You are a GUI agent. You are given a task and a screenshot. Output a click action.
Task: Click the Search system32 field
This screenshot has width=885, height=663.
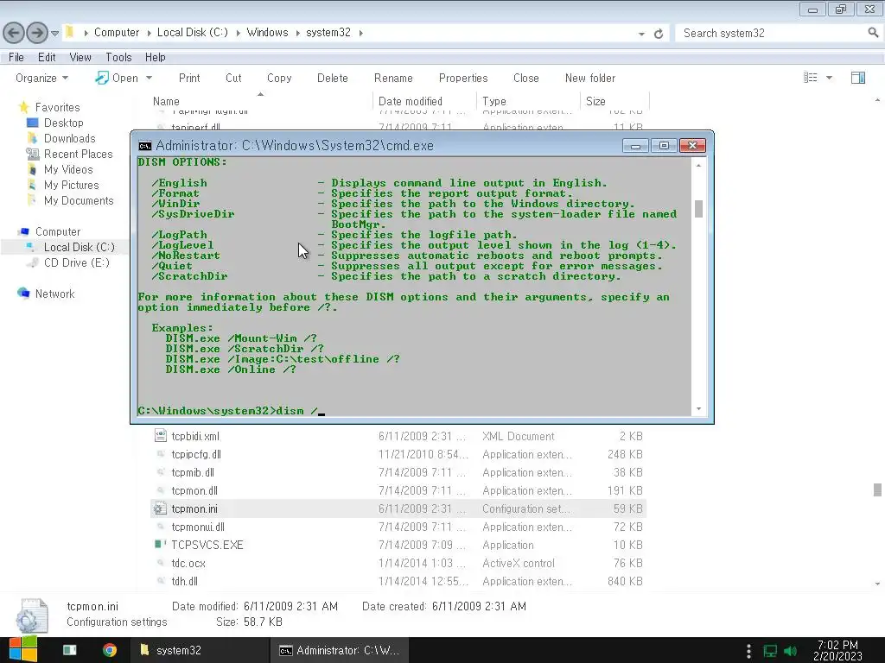click(771, 34)
